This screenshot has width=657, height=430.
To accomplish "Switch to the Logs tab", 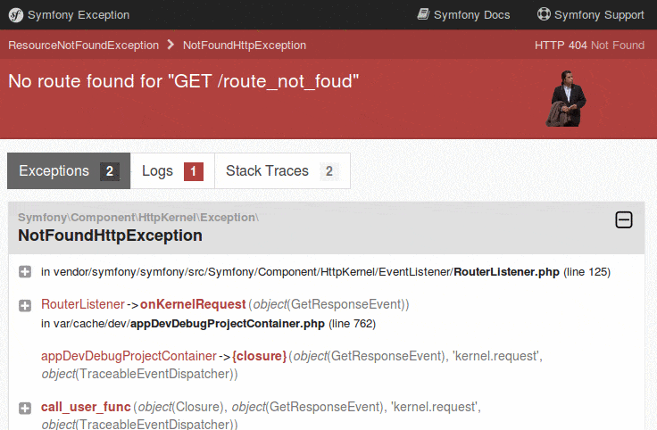I will (172, 170).
